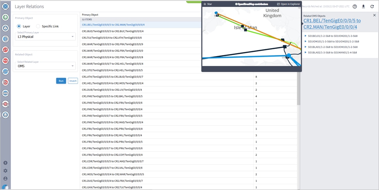Select row CR1.PAR/TenGigE0/0/0/6 to CR2.FRA
The image size is (379, 190).
click(189, 109)
